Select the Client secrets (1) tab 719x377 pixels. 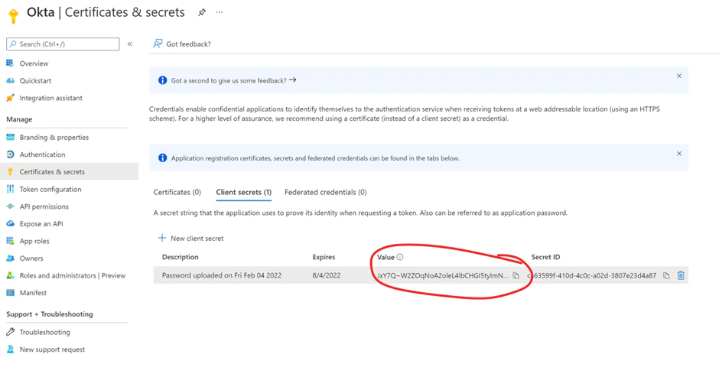(243, 192)
